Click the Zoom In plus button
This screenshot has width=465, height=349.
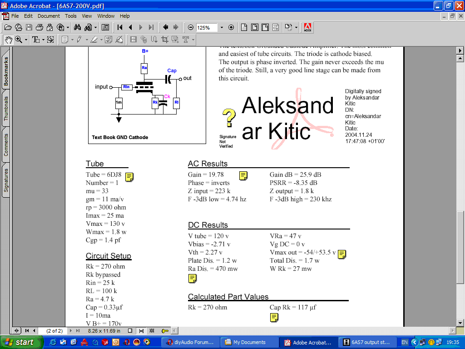coord(231,28)
